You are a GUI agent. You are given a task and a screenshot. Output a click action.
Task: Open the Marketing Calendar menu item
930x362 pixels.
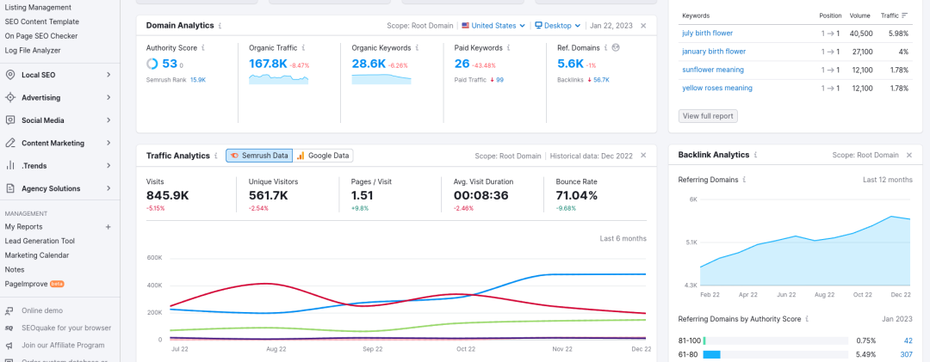click(x=37, y=255)
